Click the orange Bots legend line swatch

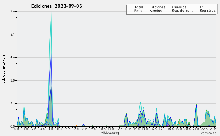[x=130, y=11]
